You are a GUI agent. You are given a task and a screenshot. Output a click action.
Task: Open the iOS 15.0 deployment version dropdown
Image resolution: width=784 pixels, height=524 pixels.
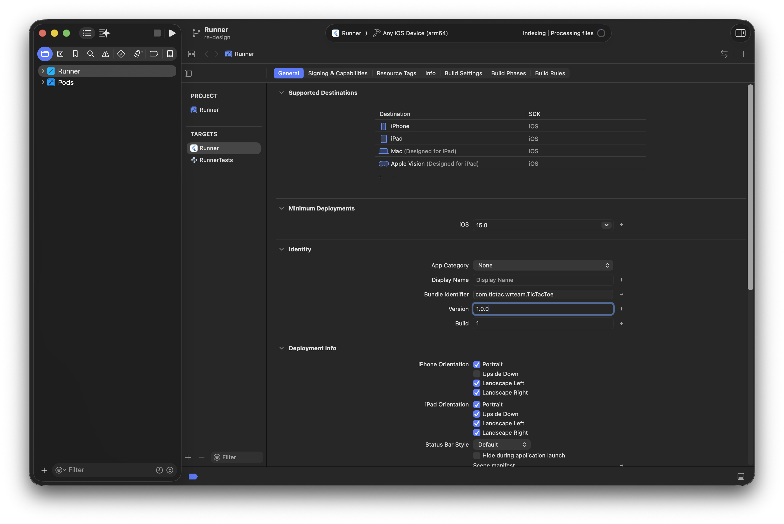click(606, 225)
